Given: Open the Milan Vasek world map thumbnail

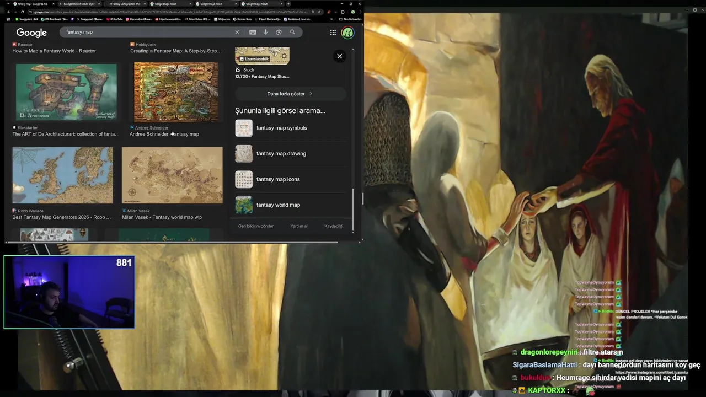Looking at the screenshot, I should [172, 175].
